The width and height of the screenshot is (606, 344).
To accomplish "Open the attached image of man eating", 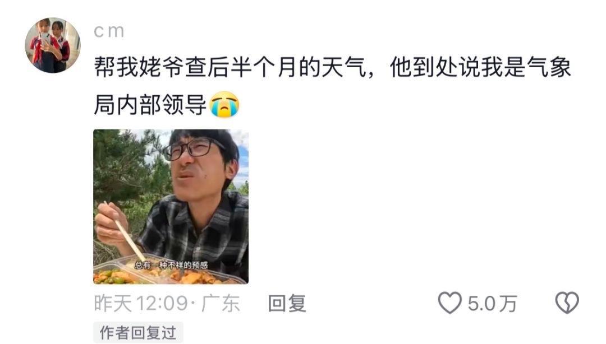I will 171,207.
